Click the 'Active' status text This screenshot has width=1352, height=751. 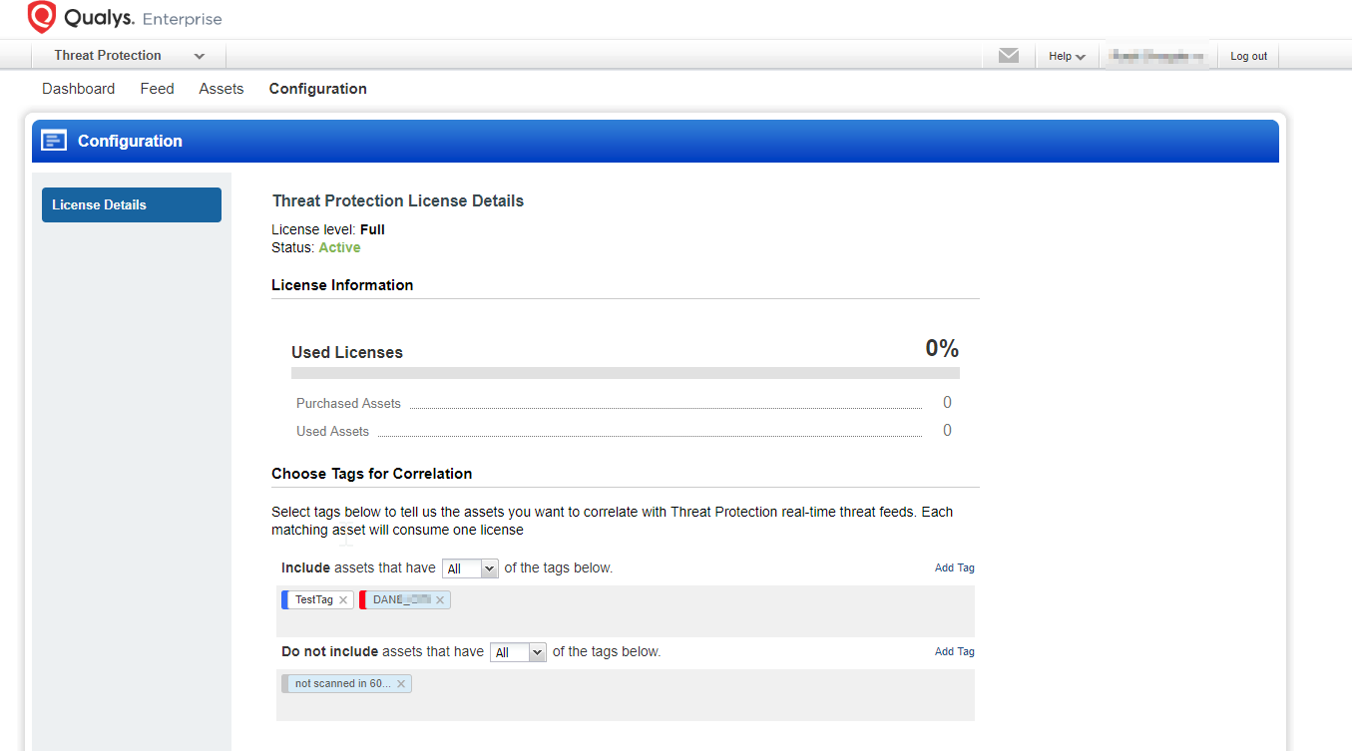click(x=339, y=248)
